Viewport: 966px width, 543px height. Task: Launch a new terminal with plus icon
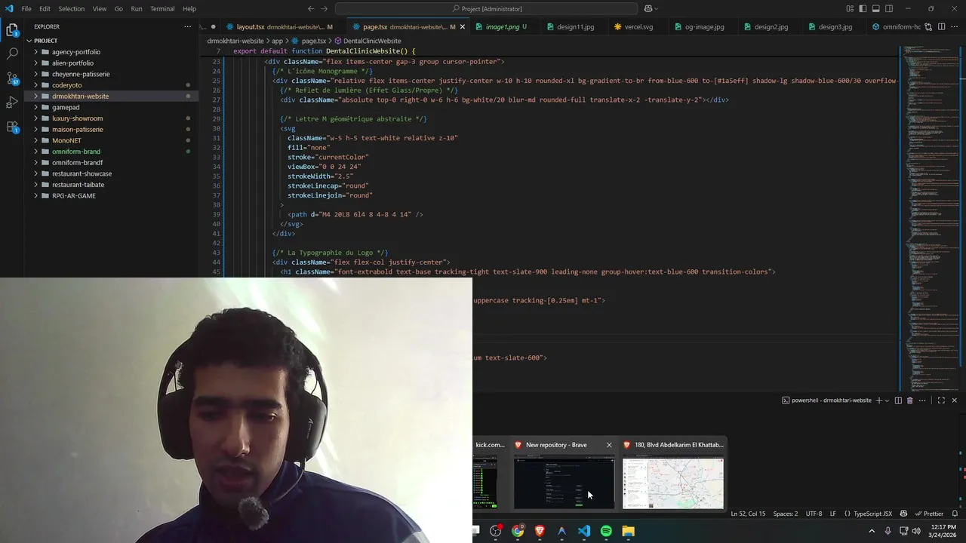tap(878, 400)
